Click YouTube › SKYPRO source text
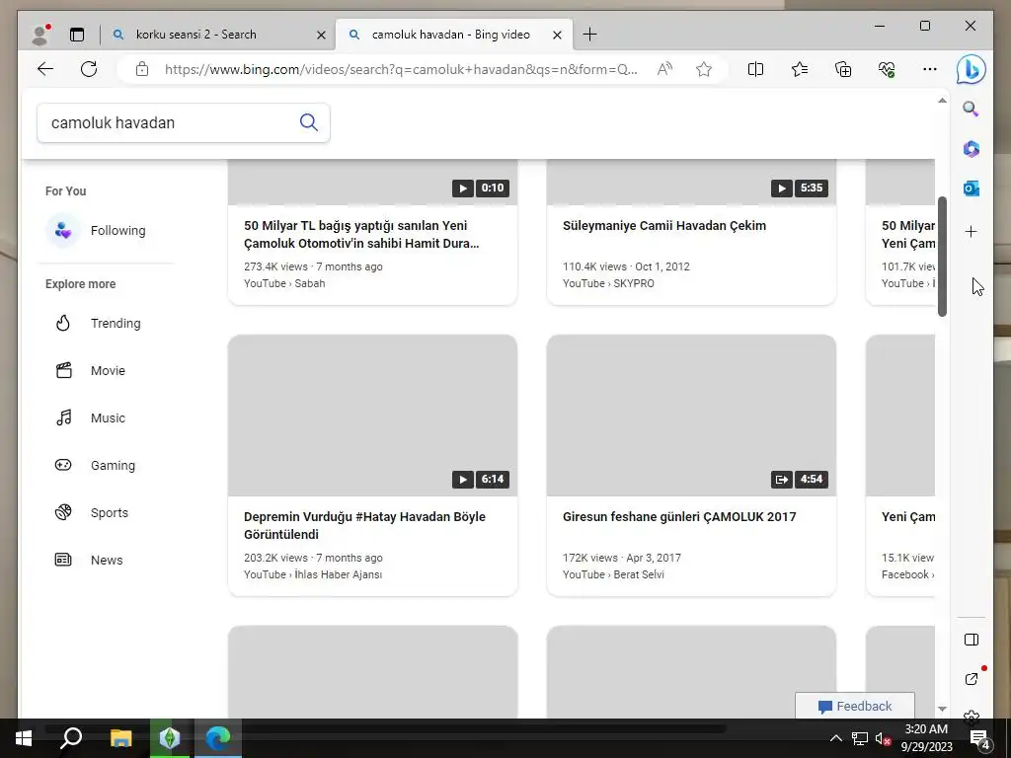Image resolution: width=1011 pixels, height=758 pixels. click(608, 283)
